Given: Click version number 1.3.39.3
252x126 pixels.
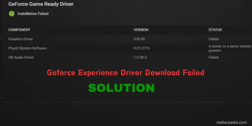Looking at the screenshot, I should click(140, 57).
